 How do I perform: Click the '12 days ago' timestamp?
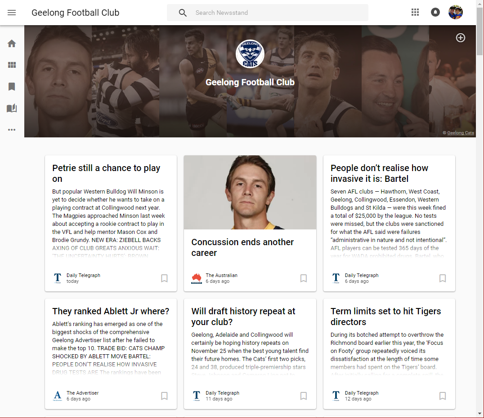[x=358, y=399]
